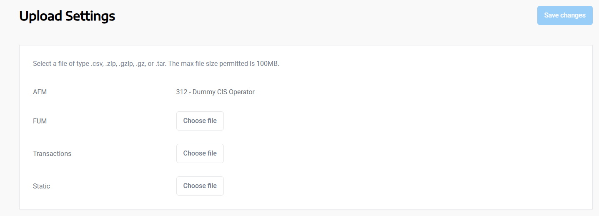Click the .gzip file type text
The height and width of the screenshot is (216, 599).
click(x=128, y=64)
